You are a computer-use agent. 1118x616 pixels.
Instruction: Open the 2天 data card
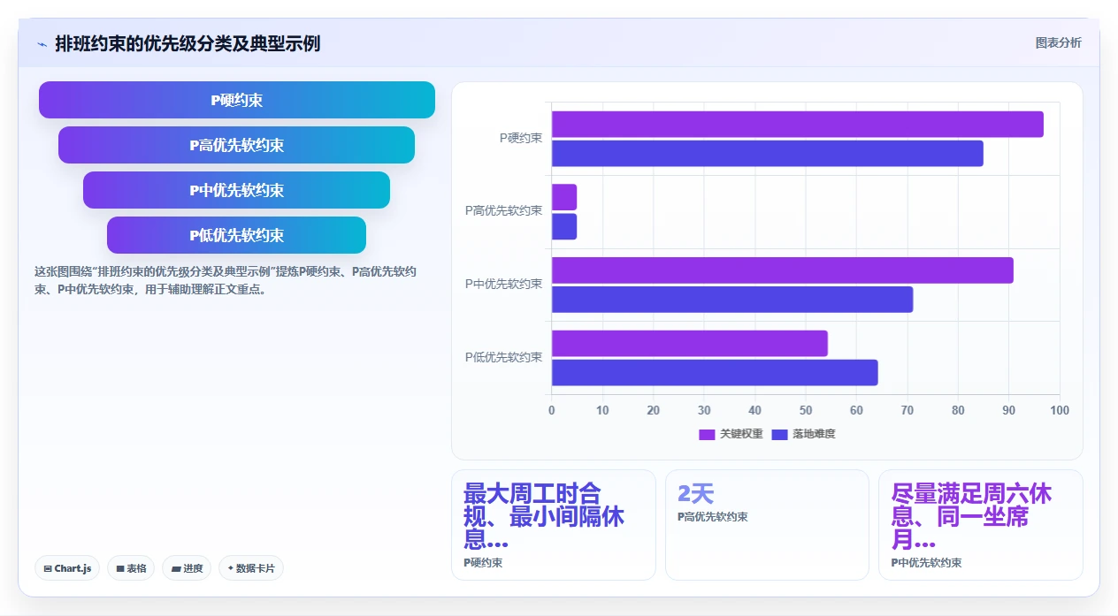(x=767, y=525)
